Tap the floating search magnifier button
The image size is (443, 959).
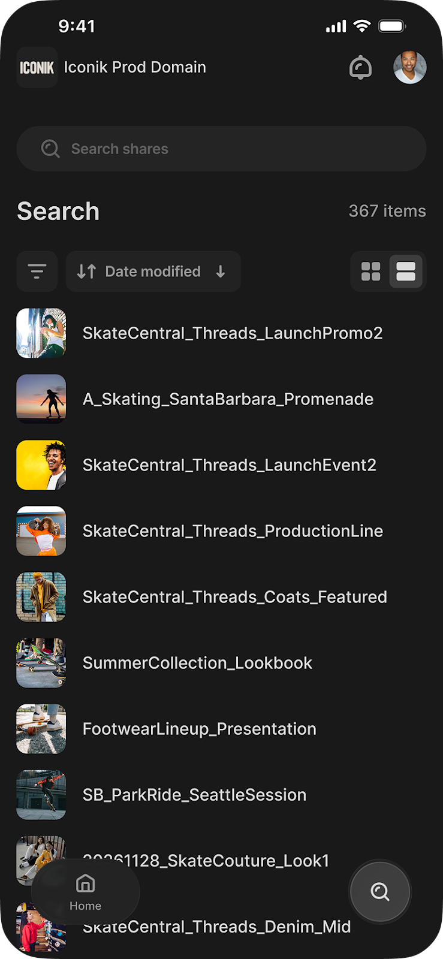click(x=380, y=891)
